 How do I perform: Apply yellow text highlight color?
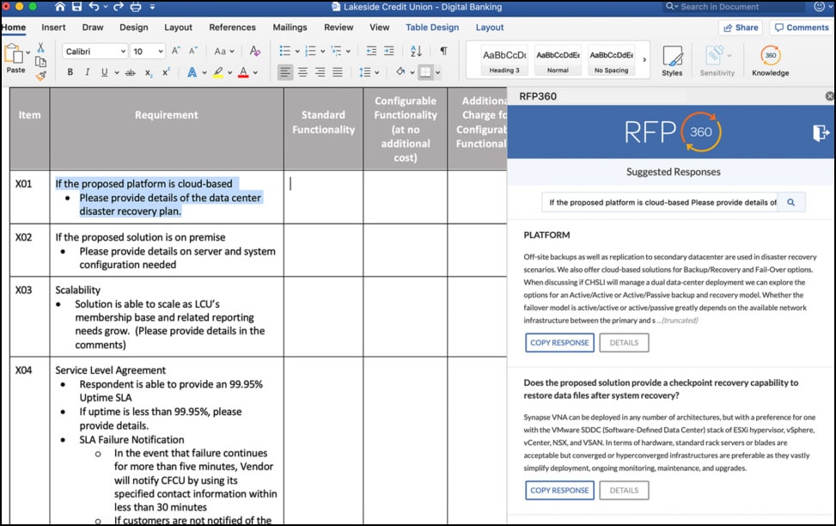[x=217, y=72]
